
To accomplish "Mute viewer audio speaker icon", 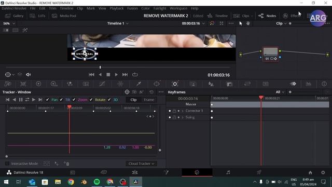I will coord(28,75).
